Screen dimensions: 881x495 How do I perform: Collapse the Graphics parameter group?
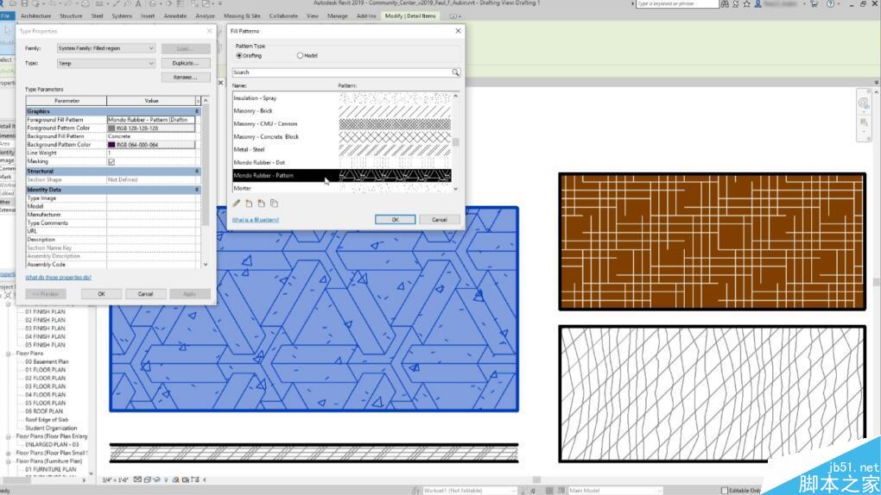coord(197,112)
